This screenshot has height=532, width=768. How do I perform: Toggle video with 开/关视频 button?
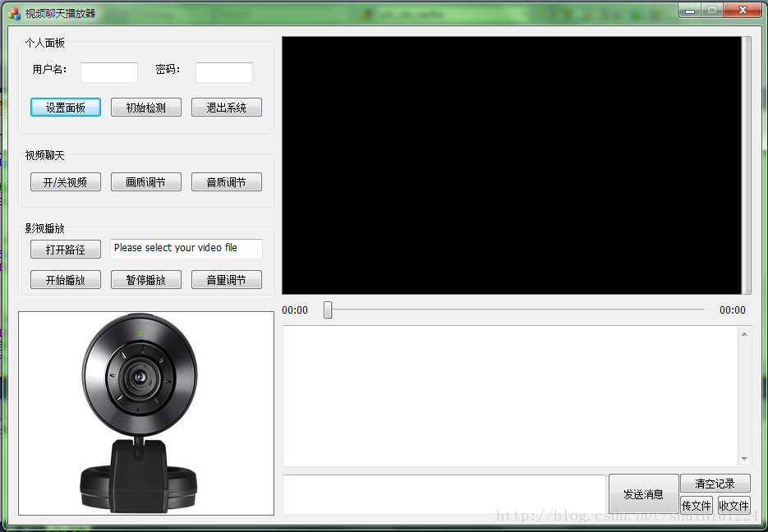pos(66,182)
